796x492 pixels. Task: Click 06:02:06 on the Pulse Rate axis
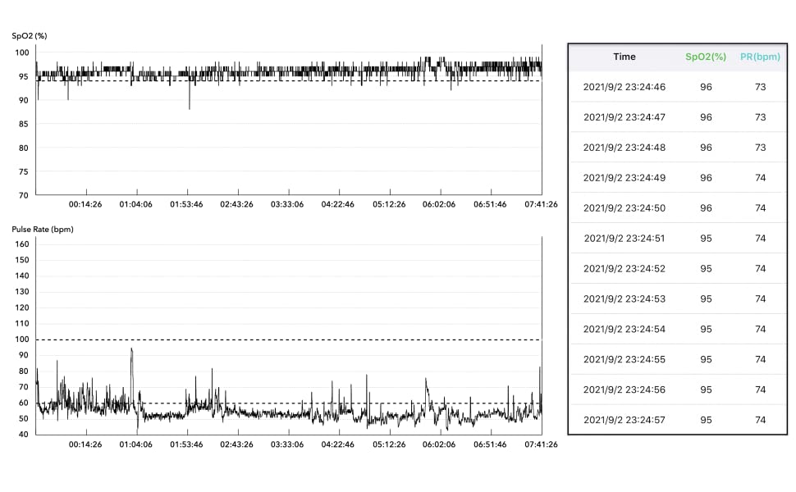tap(439, 444)
